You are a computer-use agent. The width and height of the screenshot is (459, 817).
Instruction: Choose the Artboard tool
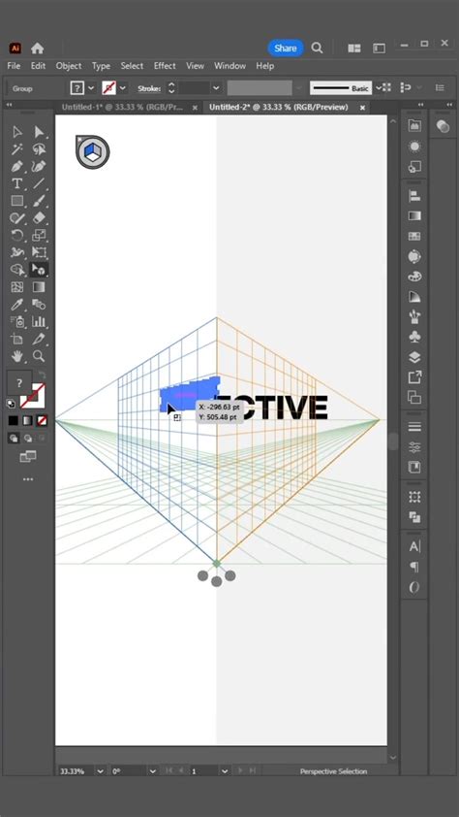click(17, 340)
